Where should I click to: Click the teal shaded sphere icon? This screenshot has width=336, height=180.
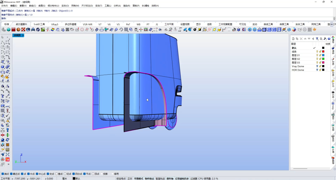tap(9, 30)
